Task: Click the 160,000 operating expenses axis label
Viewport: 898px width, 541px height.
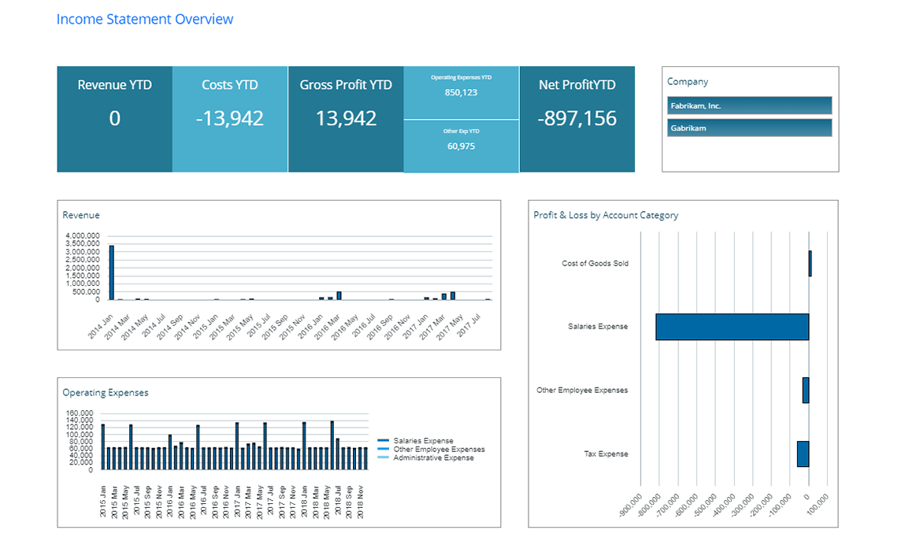Action: pyautogui.click(x=80, y=413)
